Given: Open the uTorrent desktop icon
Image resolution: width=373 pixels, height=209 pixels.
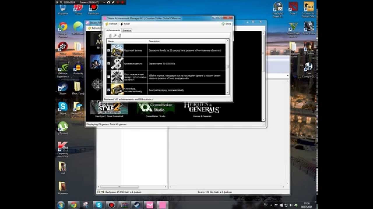Looking at the screenshot, I should click(x=63, y=128).
